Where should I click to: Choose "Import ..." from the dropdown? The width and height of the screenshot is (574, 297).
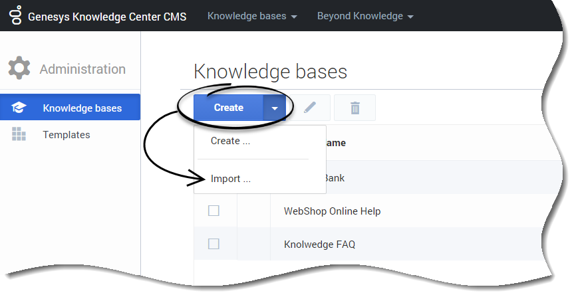pos(230,179)
